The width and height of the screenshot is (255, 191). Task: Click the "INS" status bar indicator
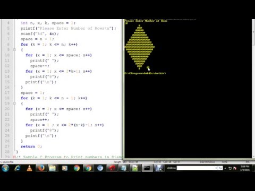[x=247, y=162]
